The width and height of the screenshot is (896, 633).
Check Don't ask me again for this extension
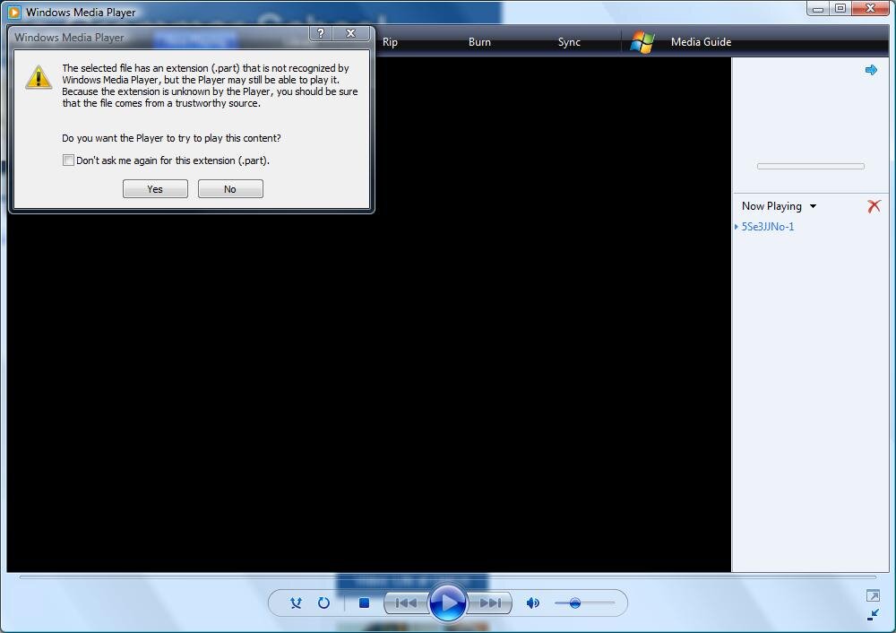tap(69, 160)
